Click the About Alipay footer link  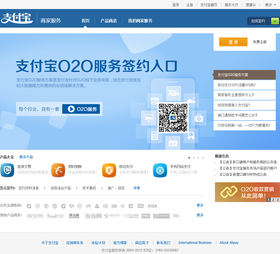click(x=229, y=243)
